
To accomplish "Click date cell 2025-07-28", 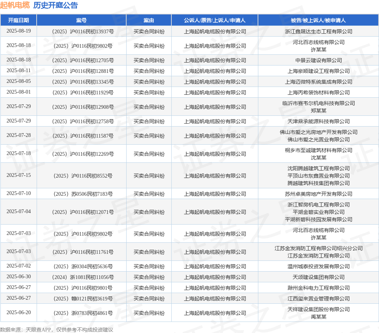I will [19, 135].
